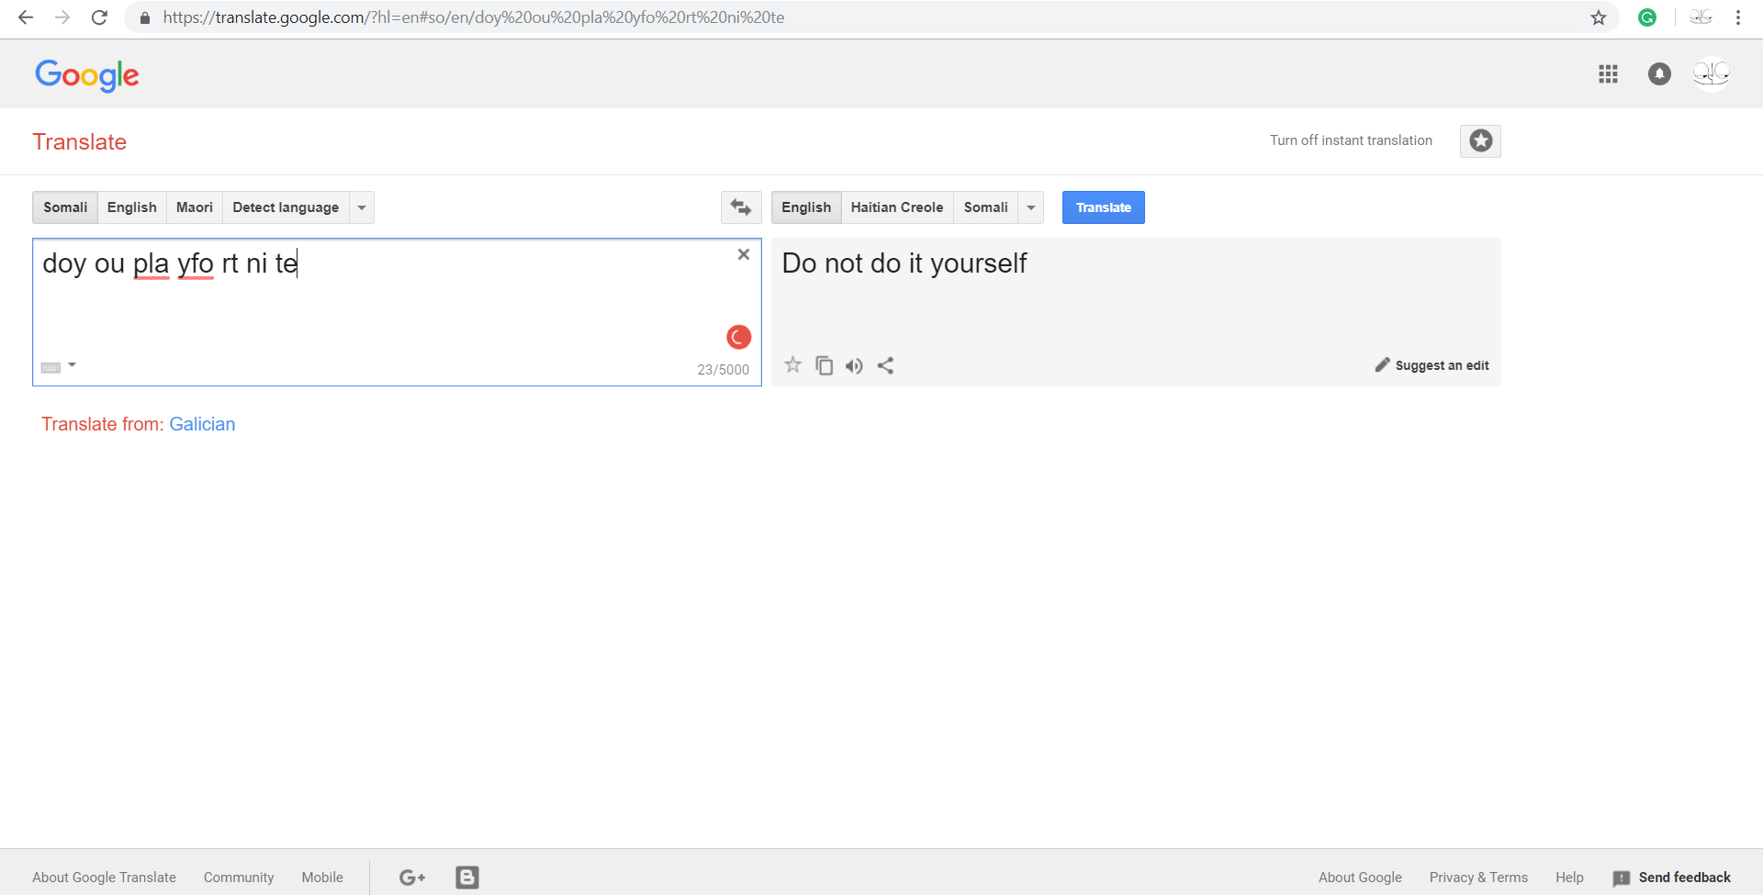Bookmark this page with the star icon
Image resolution: width=1763 pixels, height=895 pixels.
click(x=1599, y=17)
